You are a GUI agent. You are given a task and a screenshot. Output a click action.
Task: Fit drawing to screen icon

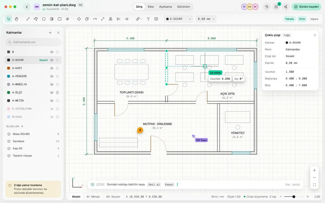pyautogui.click(x=314, y=185)
